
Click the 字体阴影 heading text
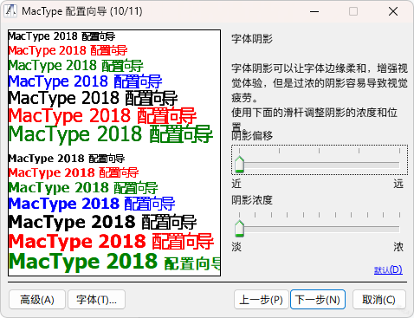(252, 39)
